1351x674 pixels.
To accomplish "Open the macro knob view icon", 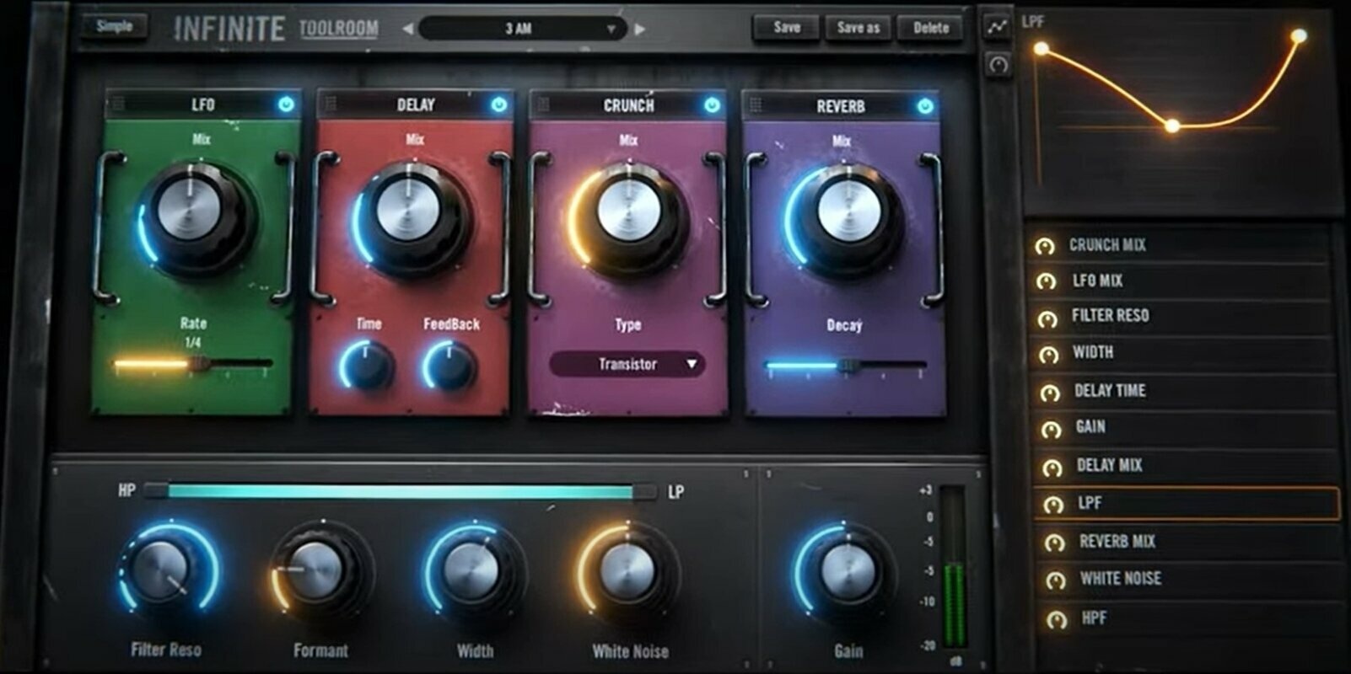I will tap(998, 64).
